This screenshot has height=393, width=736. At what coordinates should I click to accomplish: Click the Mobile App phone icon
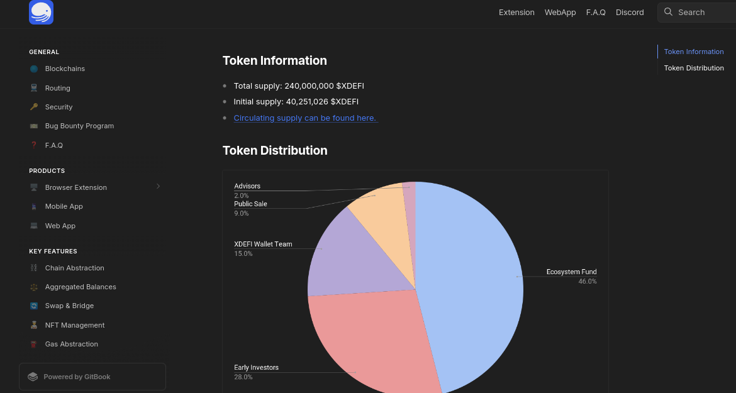pyautogui.click(x=34, y=206)
